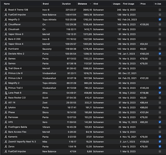The image size is (166, 155).
Task: Click the runner icon next to Hurricane
Action: pyautogui.click(x=6, y=49)
